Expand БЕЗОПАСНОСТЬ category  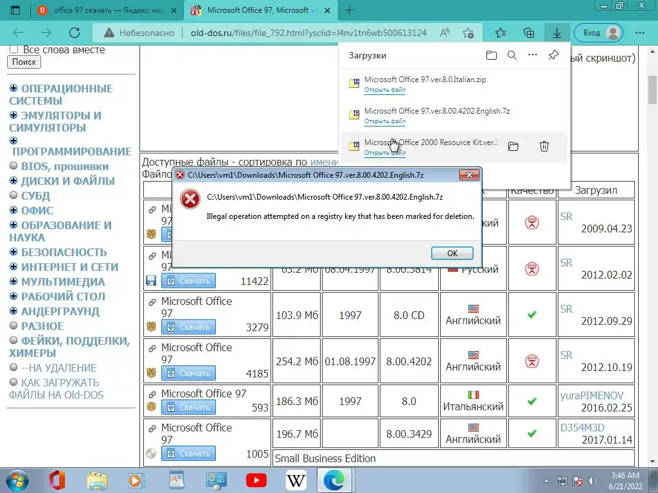(x=13, y=252)
